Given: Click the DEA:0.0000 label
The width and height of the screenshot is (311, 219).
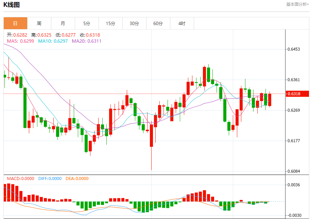Looking at the screenshot, I should click(x=77, y=179).
